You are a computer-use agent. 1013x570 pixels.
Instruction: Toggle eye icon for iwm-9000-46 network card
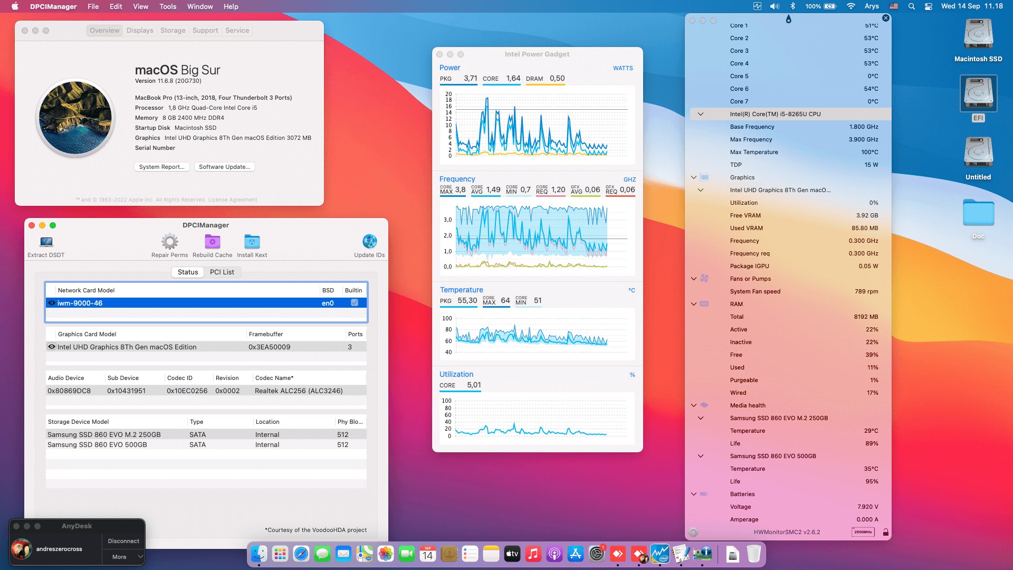[x=52, y=303]
